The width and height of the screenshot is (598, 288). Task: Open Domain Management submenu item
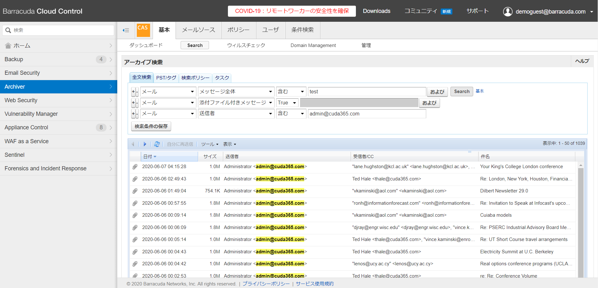click(x=313, y=45)
